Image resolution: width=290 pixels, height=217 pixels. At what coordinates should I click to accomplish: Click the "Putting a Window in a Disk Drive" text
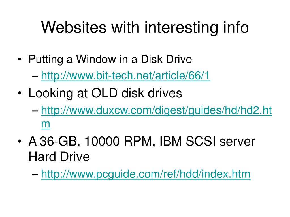pyautogui.click(x=110, y=59)
